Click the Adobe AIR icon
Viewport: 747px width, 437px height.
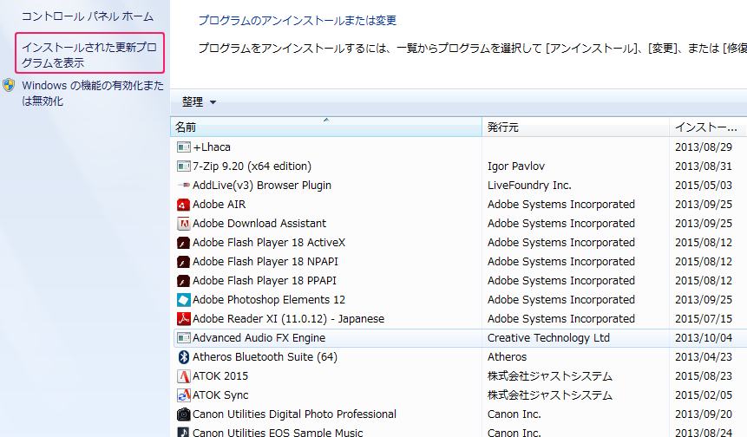click(x=183, y=205)
